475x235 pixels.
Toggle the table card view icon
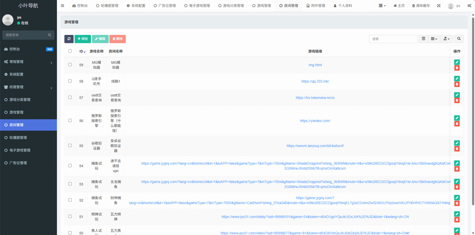(423, 39)
